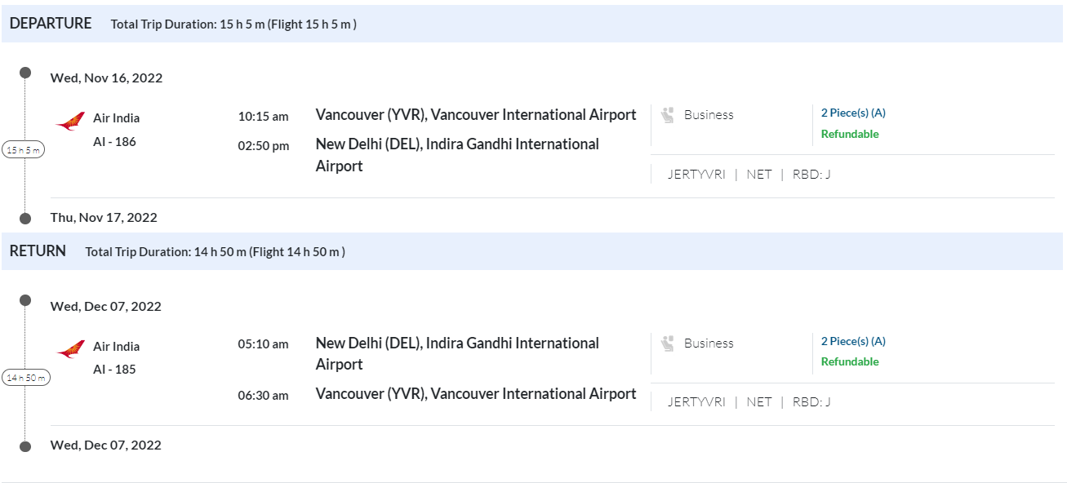1067x483 pixels.
Task: Click the Wed, Dec 07 departure timeline dot
Action: pos(25,300)
